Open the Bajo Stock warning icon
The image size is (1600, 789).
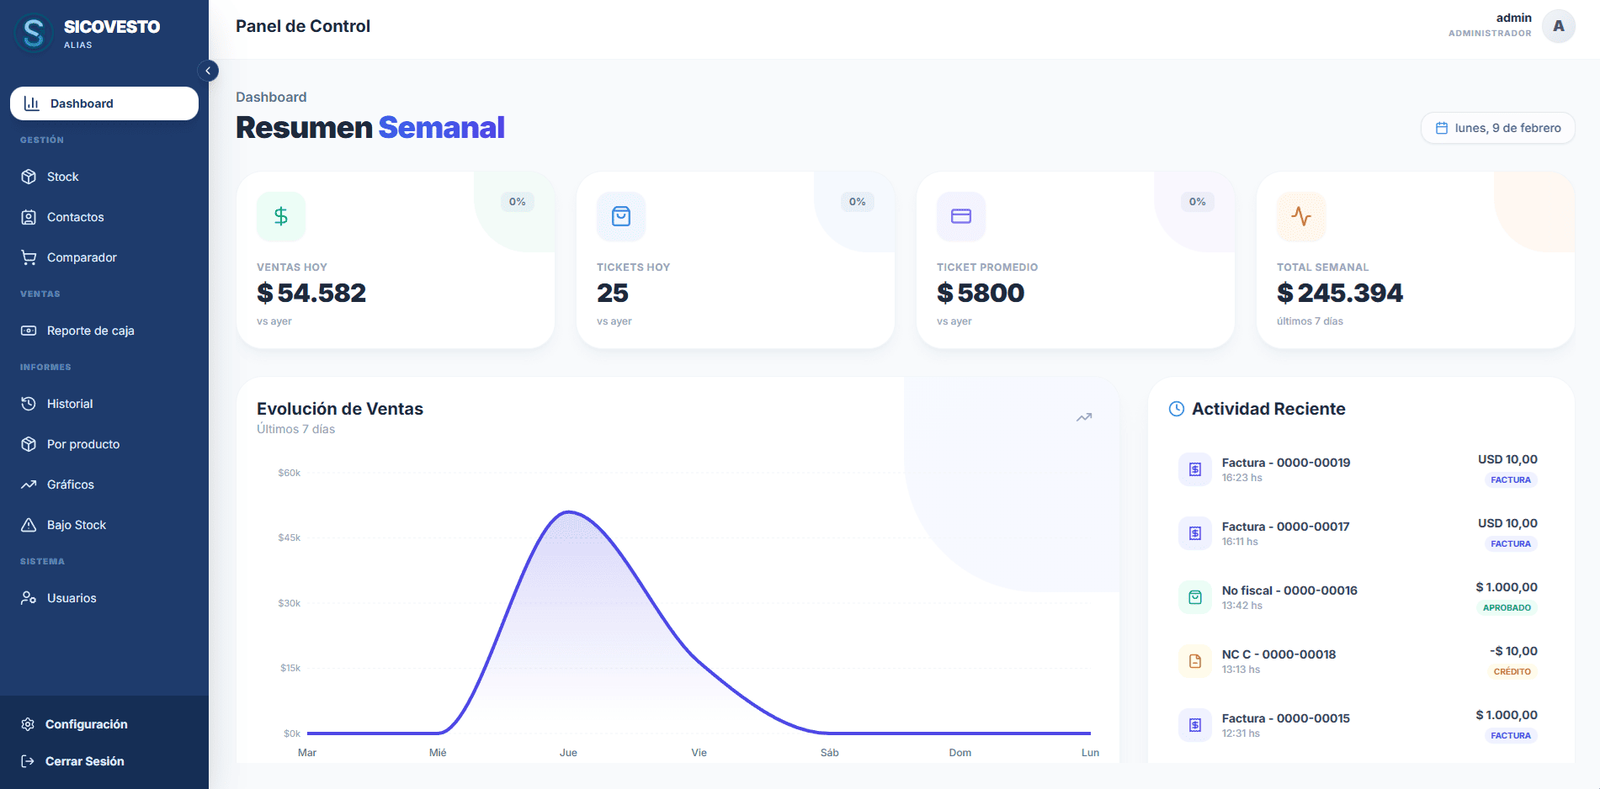[x=29, y=525]
